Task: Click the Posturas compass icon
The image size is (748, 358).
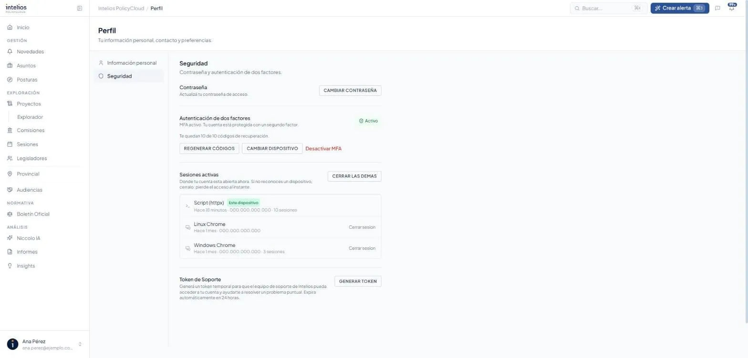Action: (10, 80)
